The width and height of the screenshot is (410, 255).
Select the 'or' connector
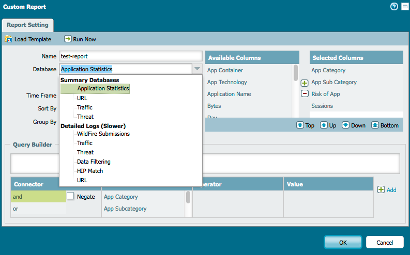click(38, 209)
